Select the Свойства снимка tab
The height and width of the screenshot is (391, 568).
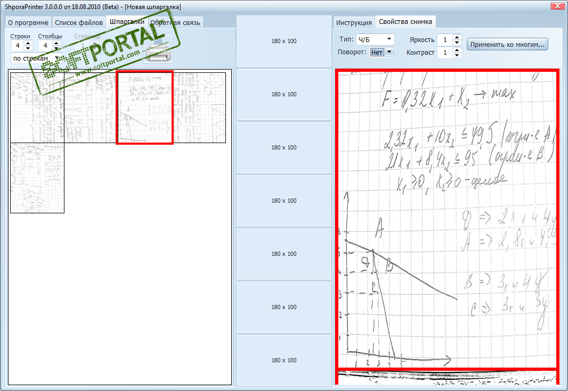[x=405, y=22]
